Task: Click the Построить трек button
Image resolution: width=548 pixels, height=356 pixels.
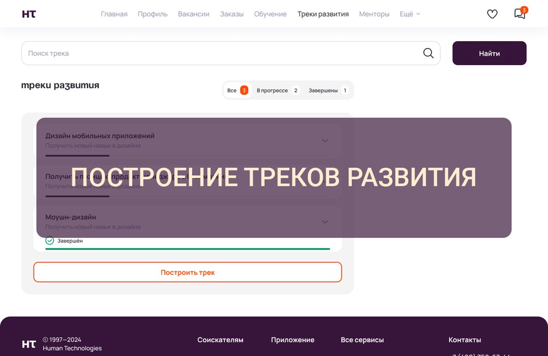Action: click(188, 272)
